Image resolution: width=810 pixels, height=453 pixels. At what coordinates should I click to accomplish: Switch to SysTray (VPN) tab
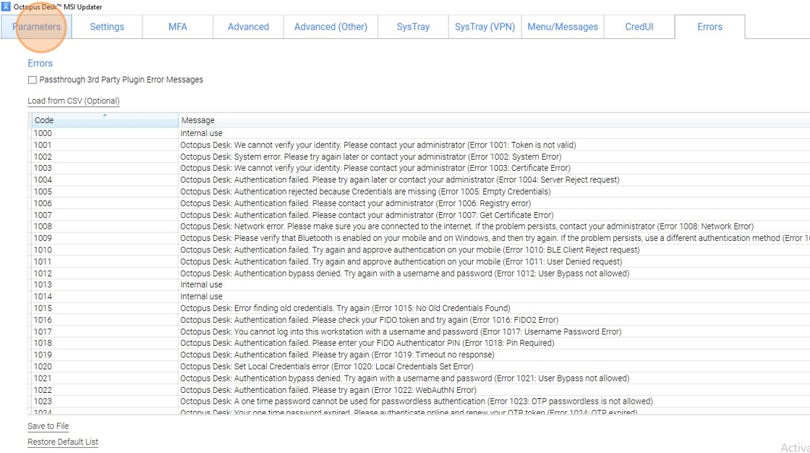click(485, 27)
